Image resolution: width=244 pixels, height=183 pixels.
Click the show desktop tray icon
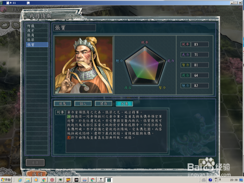pos(241,180)
